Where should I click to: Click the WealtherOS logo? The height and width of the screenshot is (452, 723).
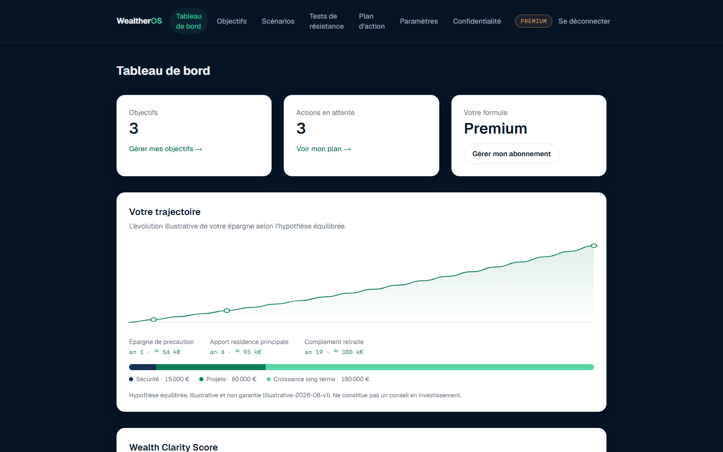pos(139,21)
